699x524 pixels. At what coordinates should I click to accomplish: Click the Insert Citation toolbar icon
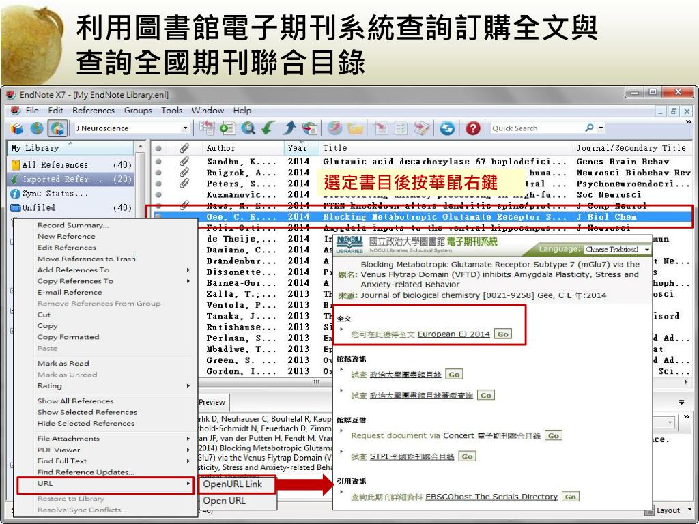381,128
